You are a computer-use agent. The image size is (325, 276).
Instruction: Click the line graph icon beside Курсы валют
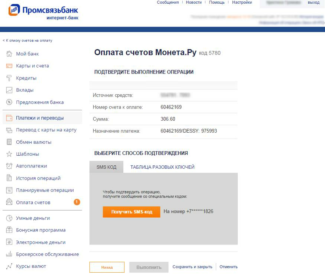9,266
